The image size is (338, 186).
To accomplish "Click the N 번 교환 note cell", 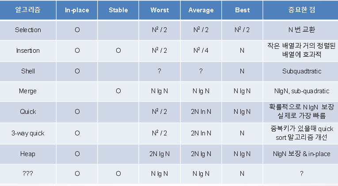I will tap(302, 30).
